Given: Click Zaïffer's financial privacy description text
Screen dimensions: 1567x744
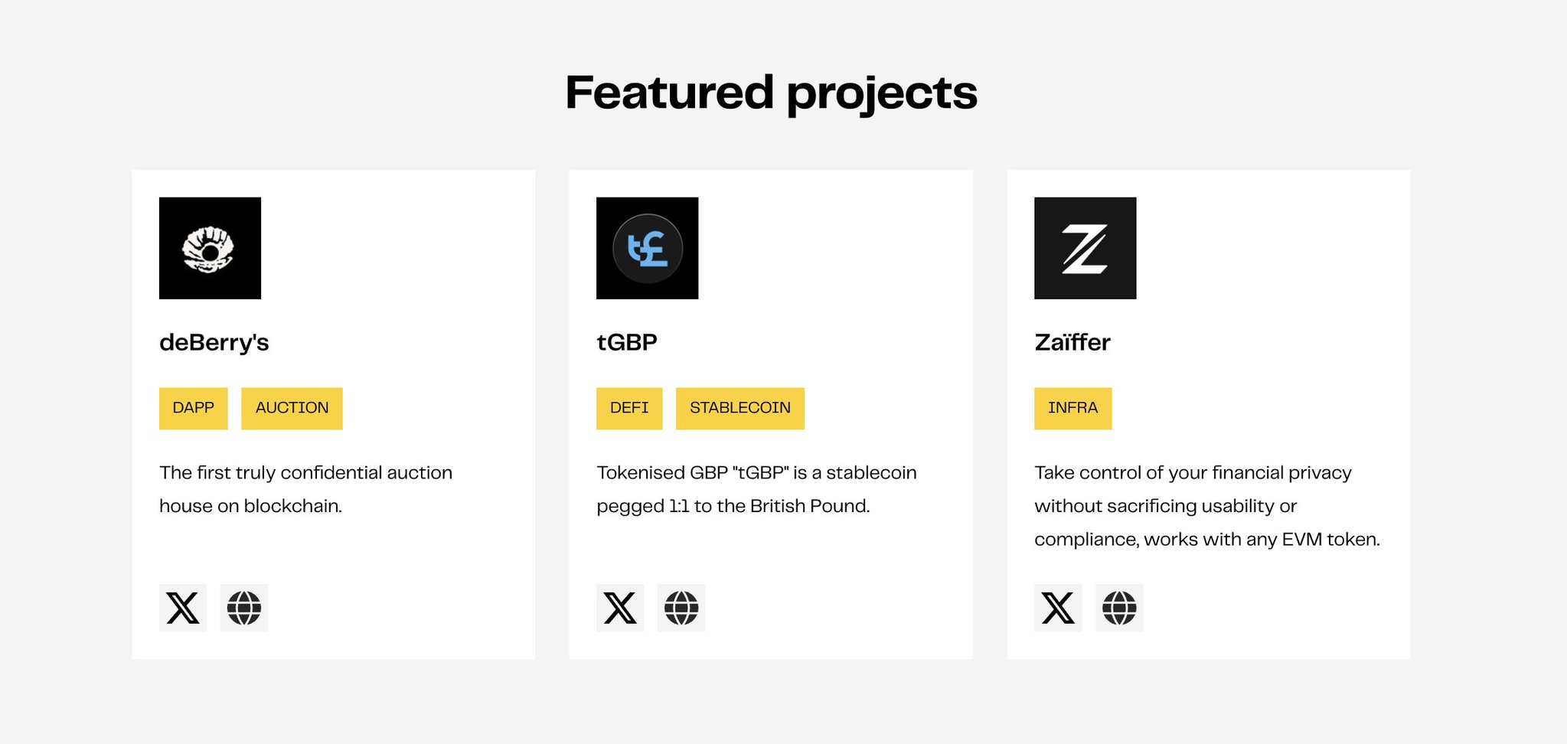Looking at the screenshot, I should pos(1206,505).
